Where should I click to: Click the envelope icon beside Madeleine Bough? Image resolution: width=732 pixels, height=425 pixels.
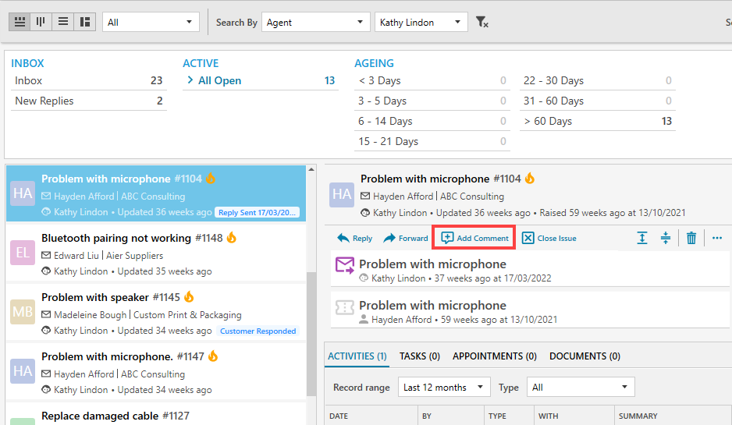tap(46, 314)
